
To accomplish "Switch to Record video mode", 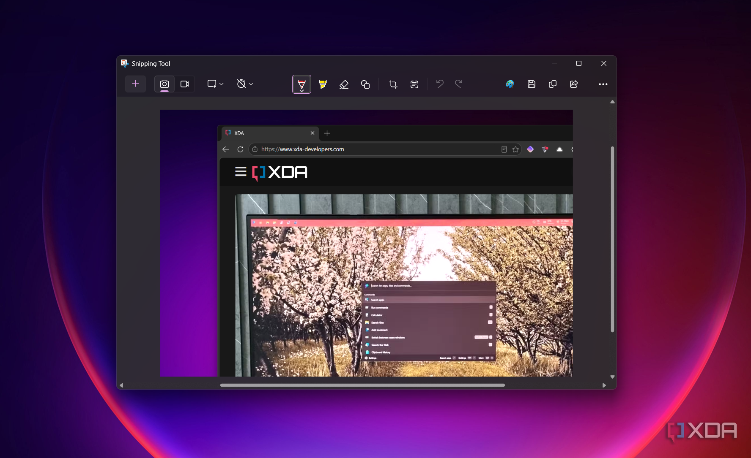I will (x=185, y=84).
